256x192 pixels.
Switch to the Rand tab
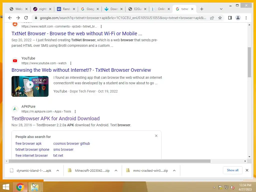point(64,9)
